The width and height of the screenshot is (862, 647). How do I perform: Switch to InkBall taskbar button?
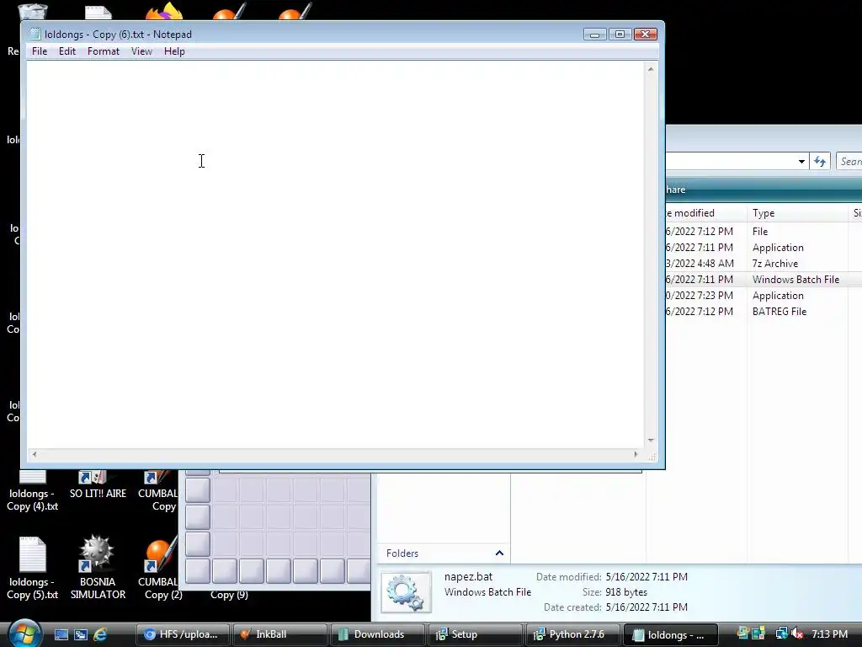(x=279, y=634)
